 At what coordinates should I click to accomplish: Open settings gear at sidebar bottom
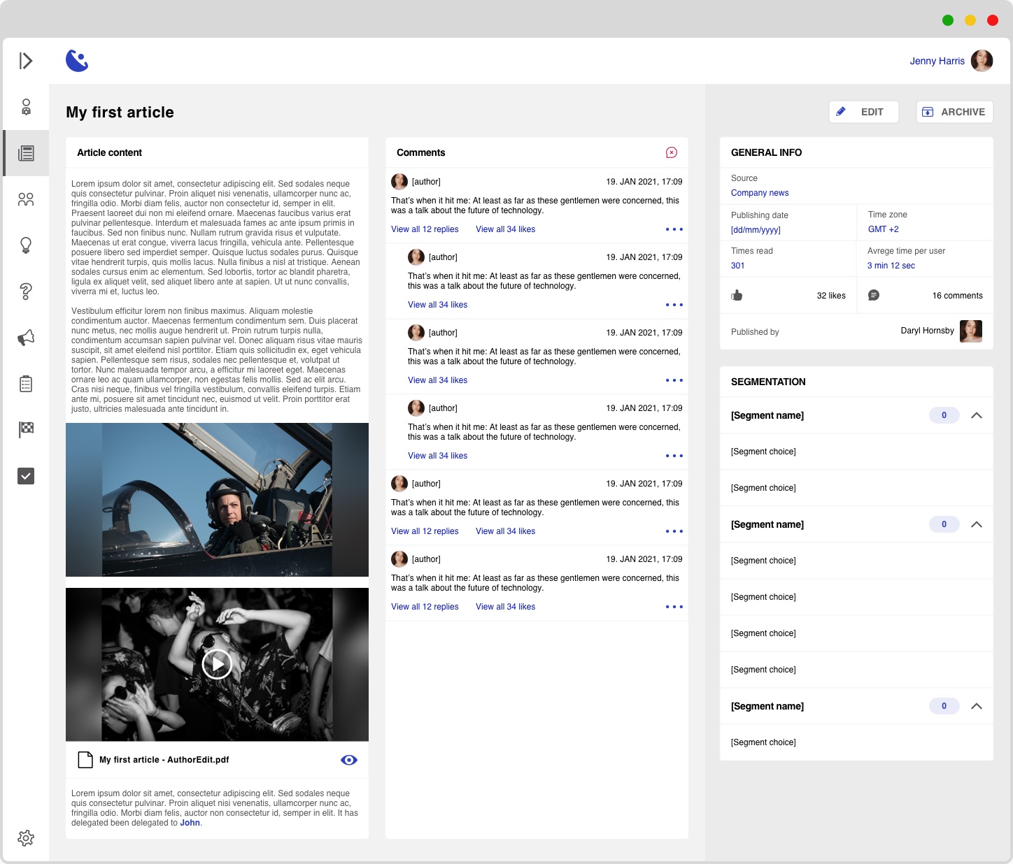pyautogui.click(x=26, y=838)
